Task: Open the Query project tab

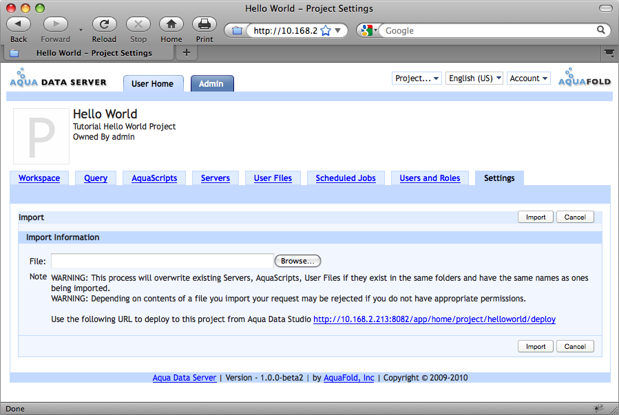Action: 96,178
